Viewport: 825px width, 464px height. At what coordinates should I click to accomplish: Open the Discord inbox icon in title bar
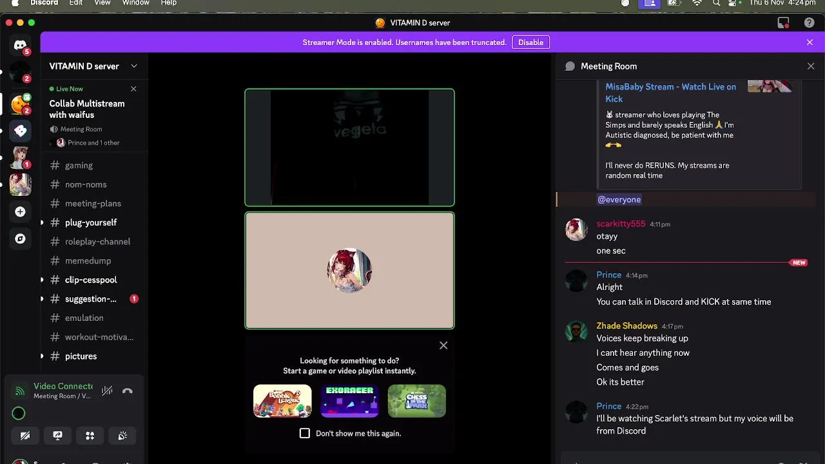point(784,23)
